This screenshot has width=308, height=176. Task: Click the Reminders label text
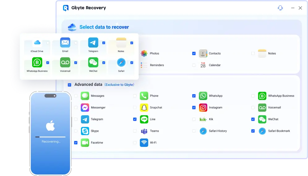pyautogui.click(x=157, y=65)
